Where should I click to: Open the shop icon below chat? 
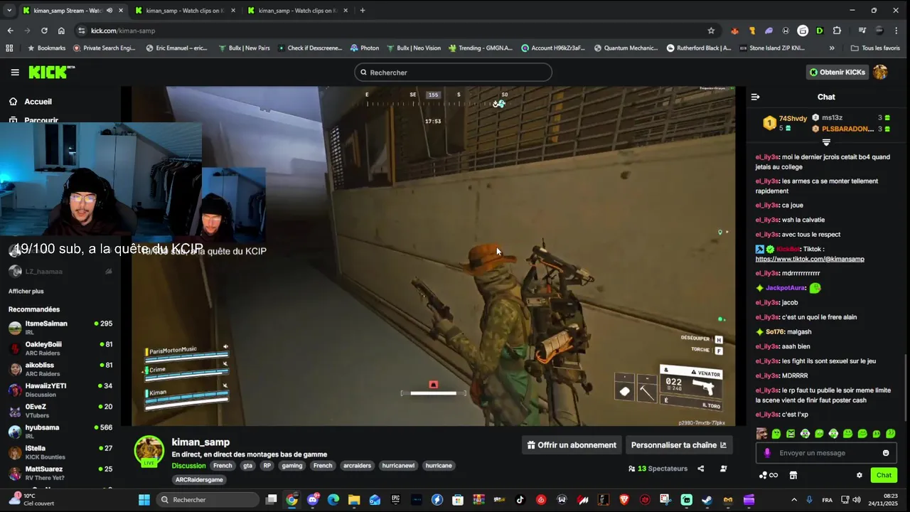pyautogui.click(x=793, y=475)
